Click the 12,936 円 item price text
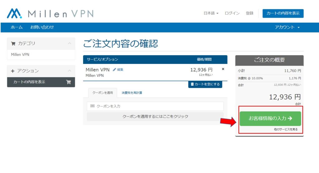Image resolution: width=319 pixels, height=173 pixels. [202, 70]
